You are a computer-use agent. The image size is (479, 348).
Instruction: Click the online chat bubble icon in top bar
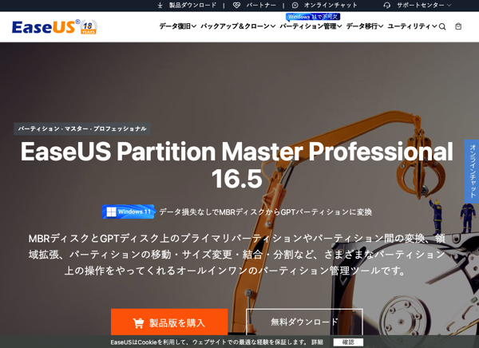(295, 6)
